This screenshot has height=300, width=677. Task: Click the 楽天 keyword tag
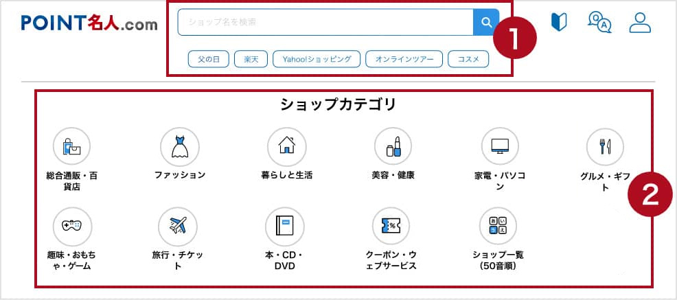tap(251, 60)
